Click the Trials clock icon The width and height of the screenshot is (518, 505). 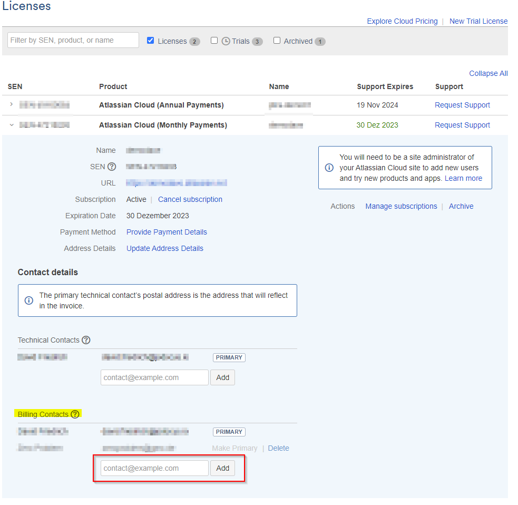pos(226,41)
